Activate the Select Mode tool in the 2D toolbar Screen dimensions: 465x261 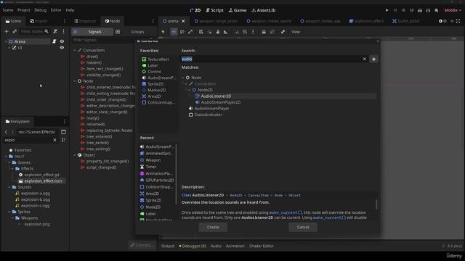(x=163, y=32)
